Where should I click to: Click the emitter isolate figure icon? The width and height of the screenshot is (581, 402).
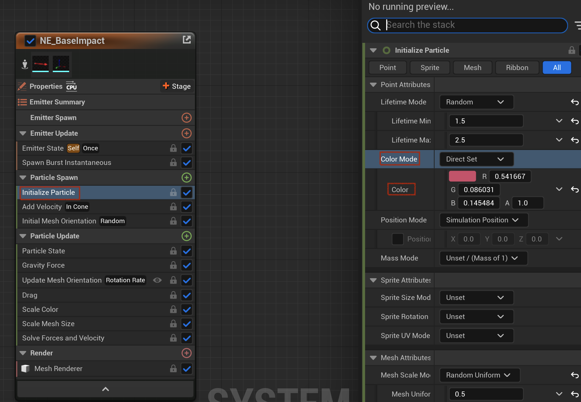pos(25,64)
